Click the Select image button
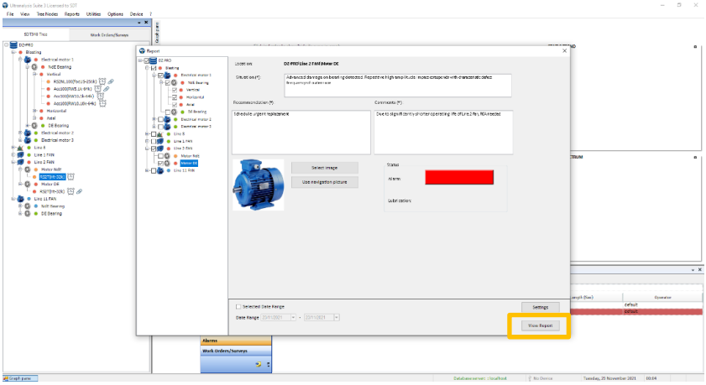This screenshot has height=385, width=706. [x=324, y=168]
